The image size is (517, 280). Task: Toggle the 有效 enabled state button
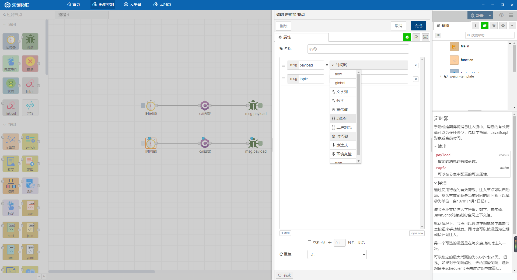coord(284,275)
